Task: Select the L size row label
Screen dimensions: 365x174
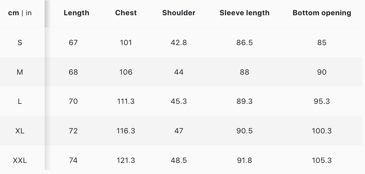Action: [x=20, y=102]
